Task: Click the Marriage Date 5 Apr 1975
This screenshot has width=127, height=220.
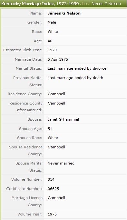Action: (x=58, y=59)
